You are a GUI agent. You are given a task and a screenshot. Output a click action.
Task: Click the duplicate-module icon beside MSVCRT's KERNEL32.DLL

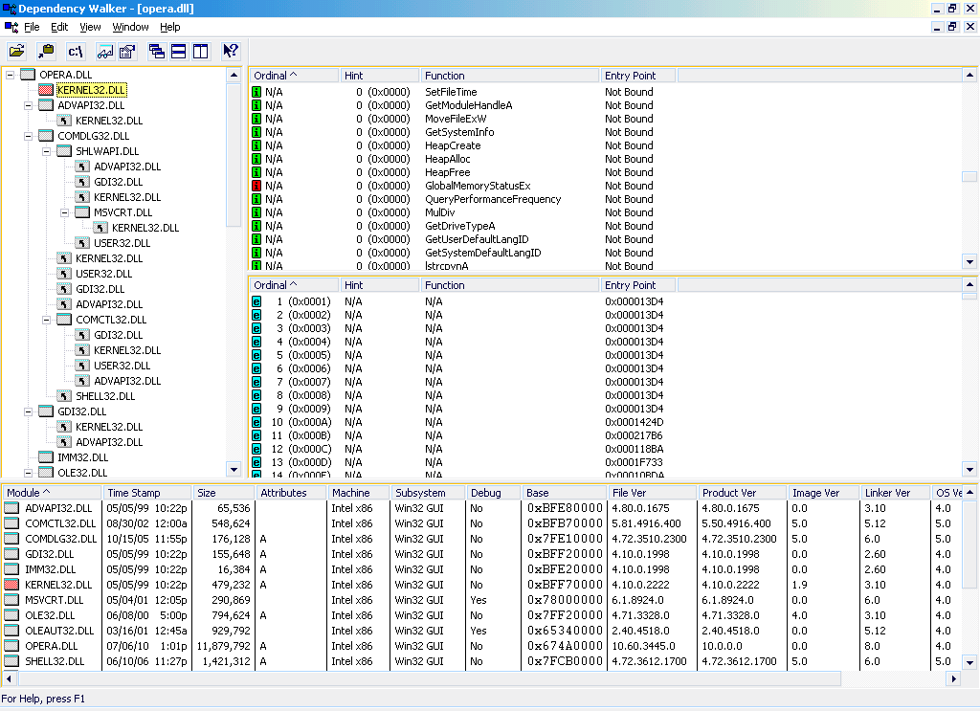100,228
